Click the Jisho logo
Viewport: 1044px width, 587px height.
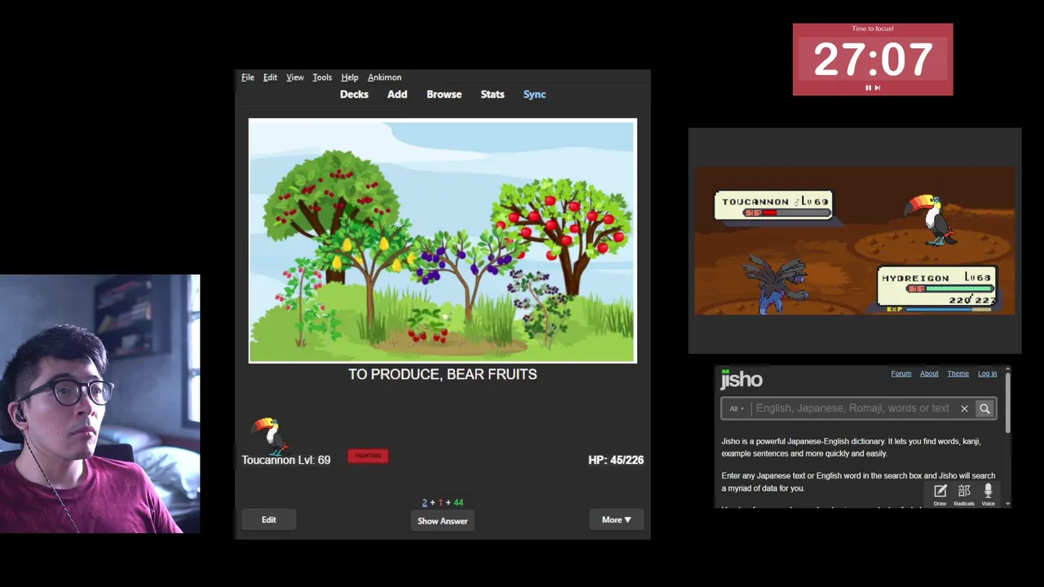(741, 379)
